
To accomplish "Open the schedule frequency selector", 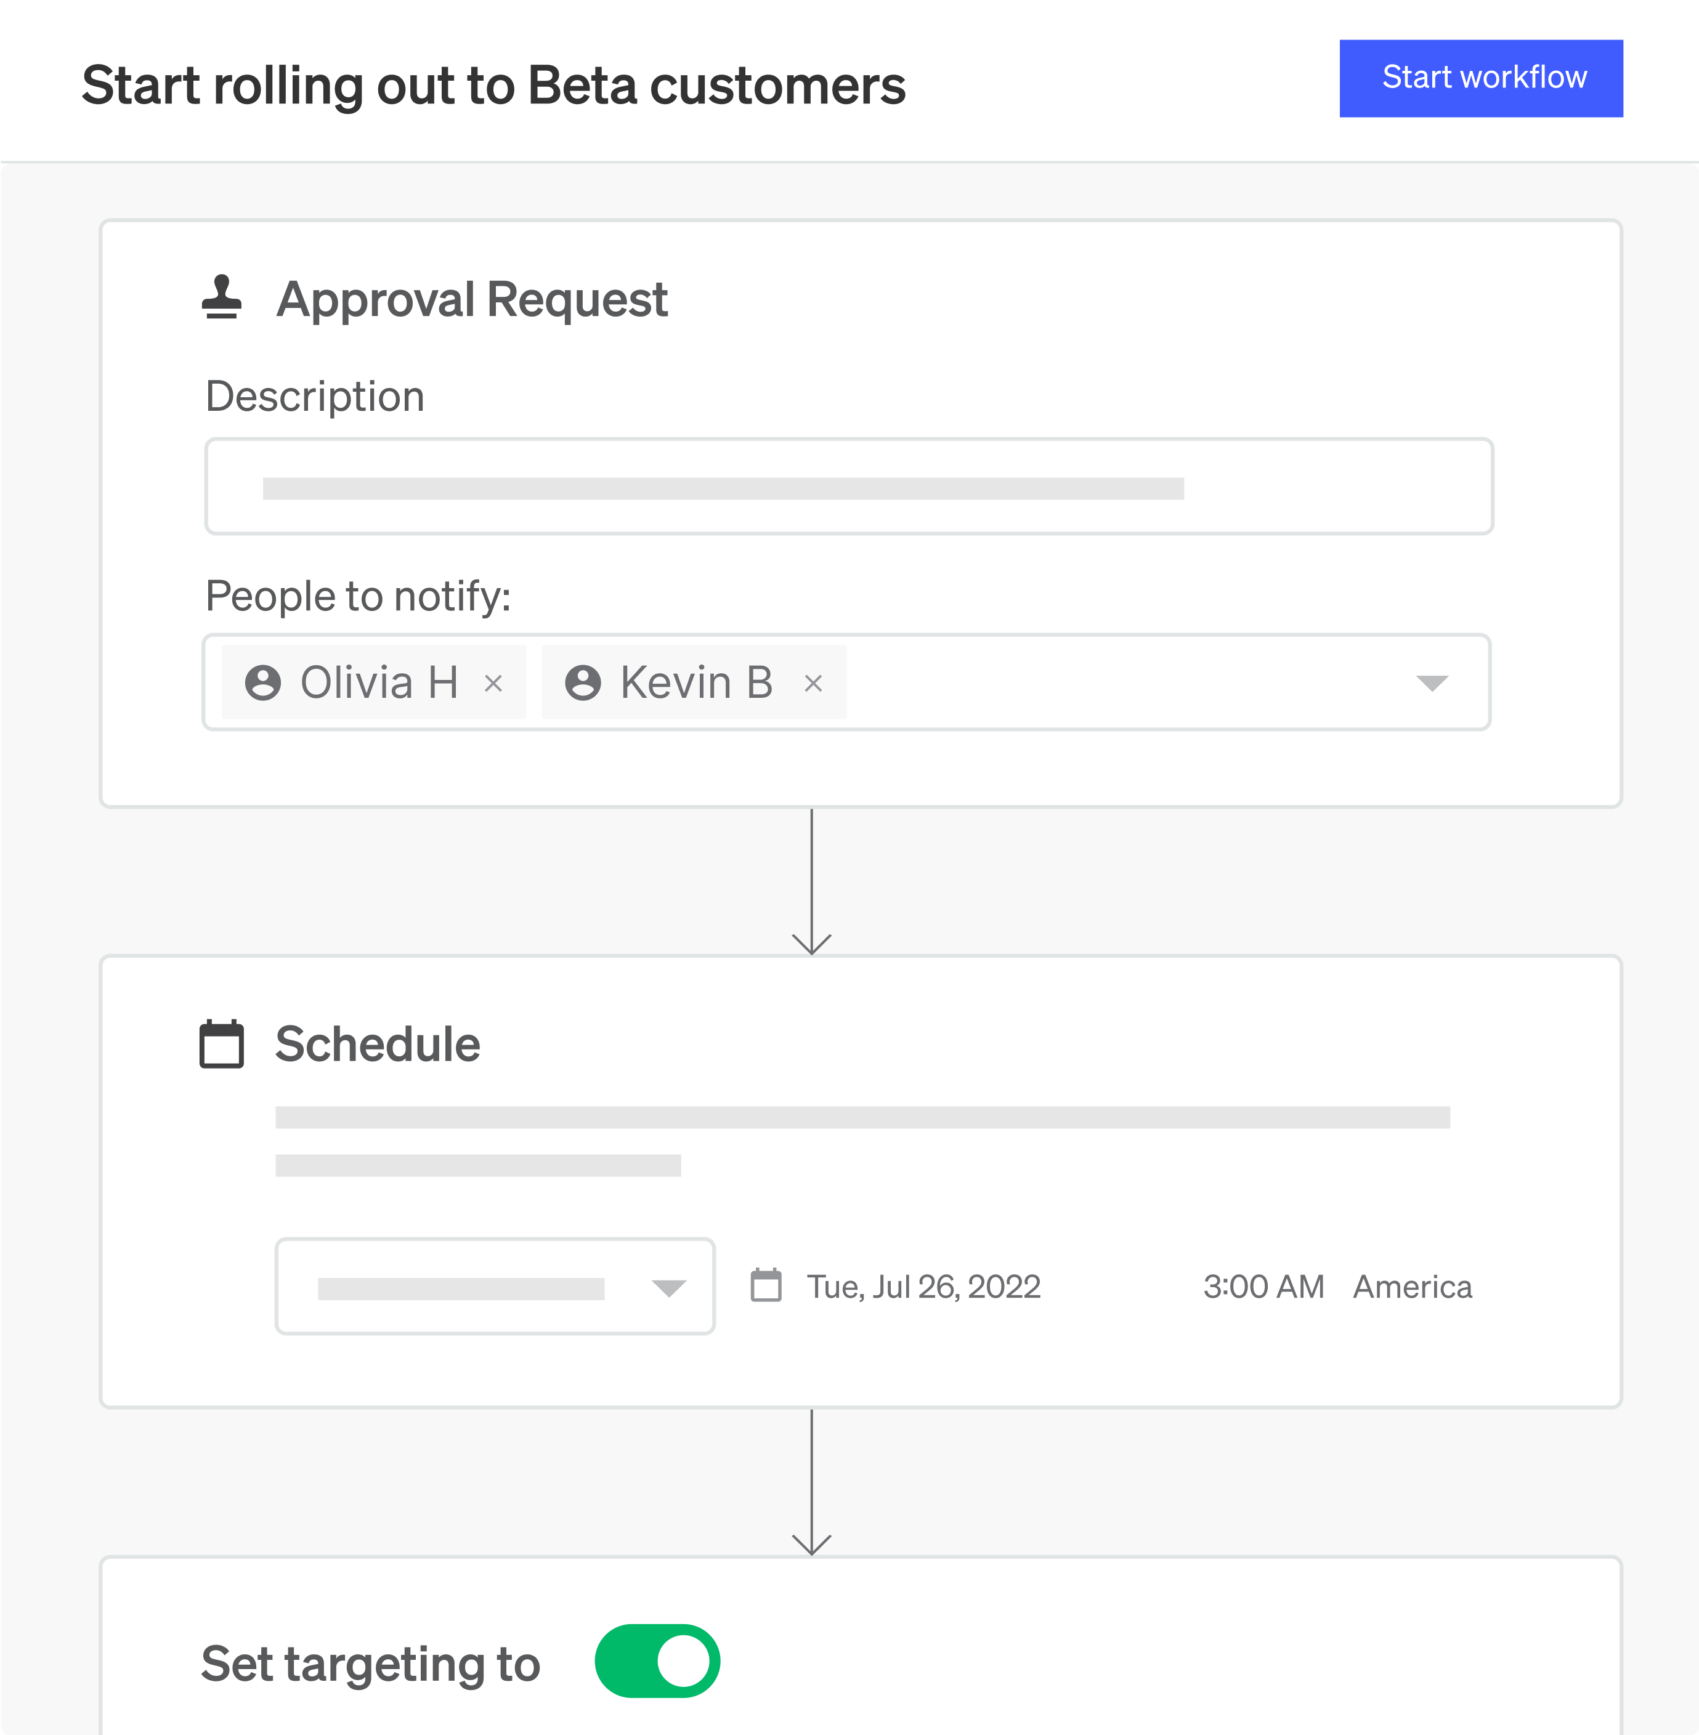I will click(495, 1287).
